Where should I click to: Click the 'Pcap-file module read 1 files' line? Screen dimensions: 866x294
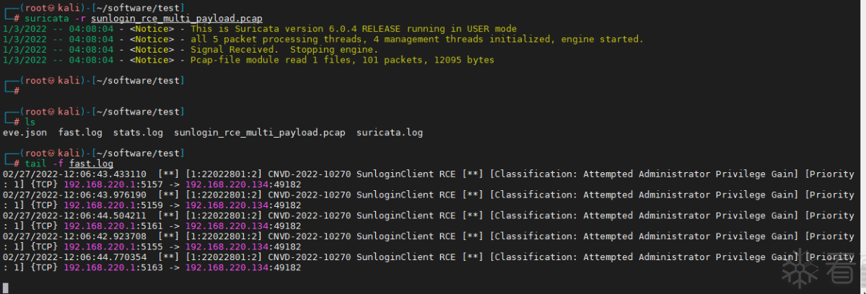coord(342,61)
